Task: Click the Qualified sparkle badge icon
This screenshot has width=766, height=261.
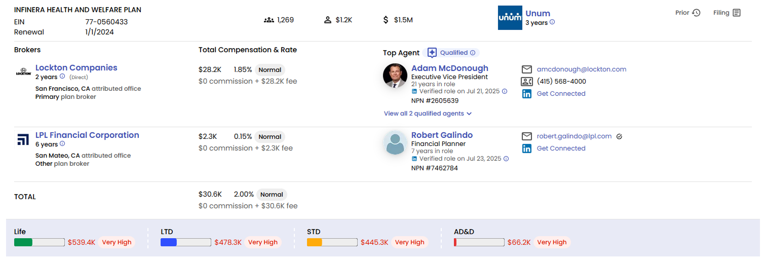Action: click(432, 53)
